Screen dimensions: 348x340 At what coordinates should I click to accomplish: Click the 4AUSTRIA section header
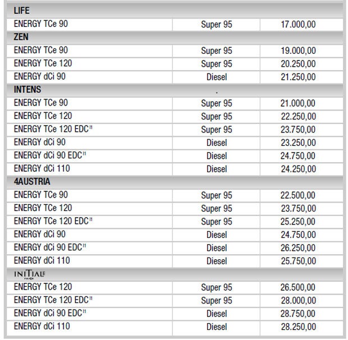(32, 182)
